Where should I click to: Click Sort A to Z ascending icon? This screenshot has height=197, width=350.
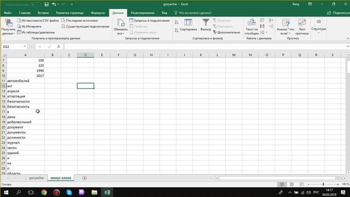(177, 22)
